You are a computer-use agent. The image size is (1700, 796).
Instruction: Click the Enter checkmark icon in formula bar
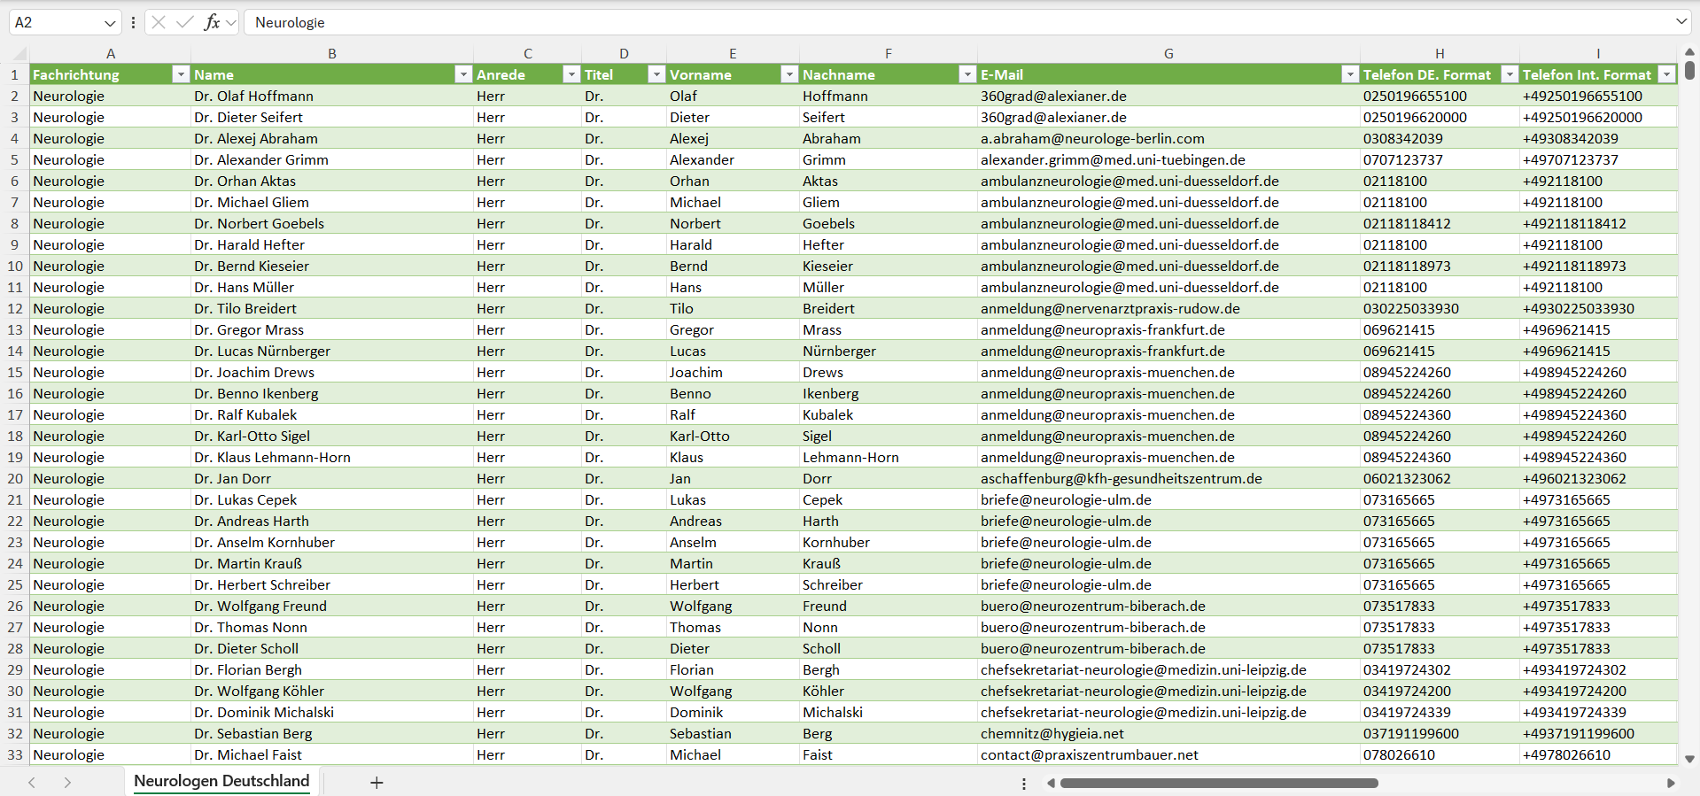pyautogui.click(x=184, y=22)
